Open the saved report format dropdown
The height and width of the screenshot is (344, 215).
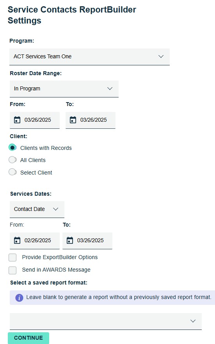[x=106, y=321]
